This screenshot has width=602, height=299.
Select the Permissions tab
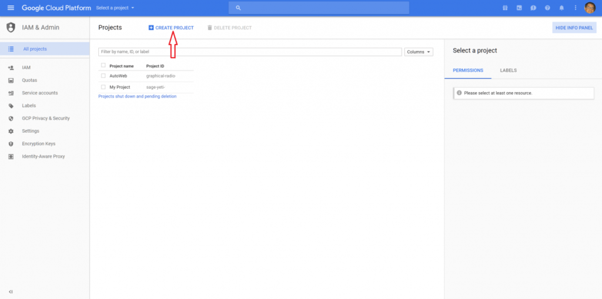coord(468,70)
